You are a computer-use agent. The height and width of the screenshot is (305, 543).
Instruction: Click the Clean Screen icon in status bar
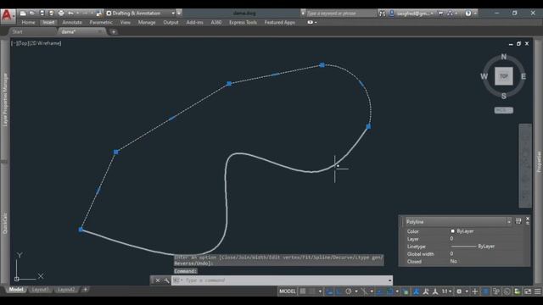(528, 291)
